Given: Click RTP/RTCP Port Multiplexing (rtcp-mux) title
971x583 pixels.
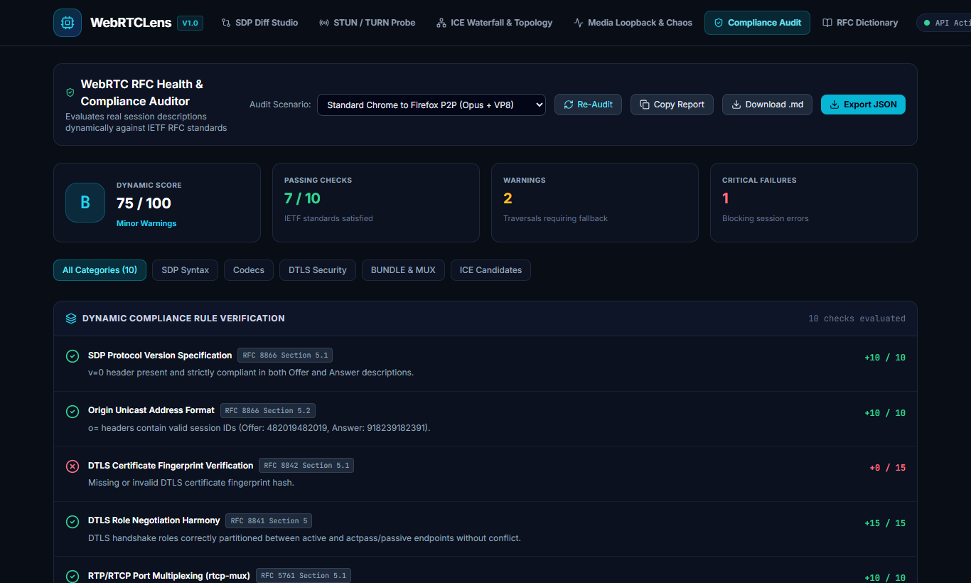Looking at the screenshot, I should click(169, 576).
